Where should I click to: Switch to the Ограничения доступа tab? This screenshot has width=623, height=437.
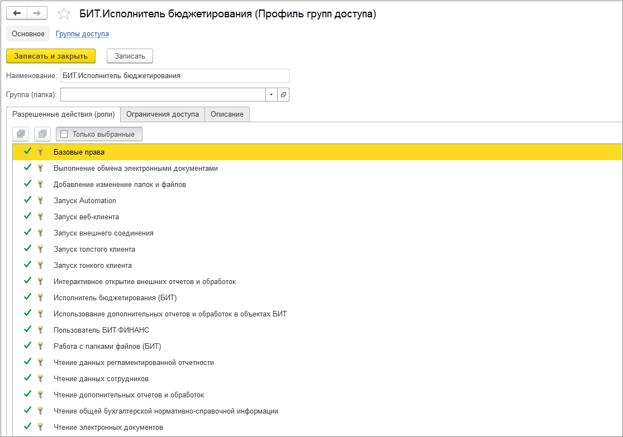[162, 114]
